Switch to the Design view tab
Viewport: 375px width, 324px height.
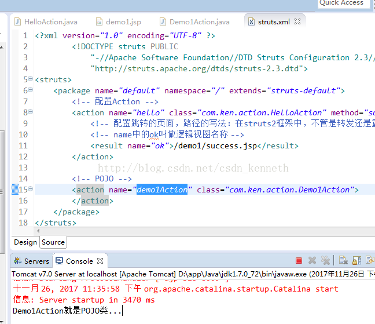coord(25,242)
